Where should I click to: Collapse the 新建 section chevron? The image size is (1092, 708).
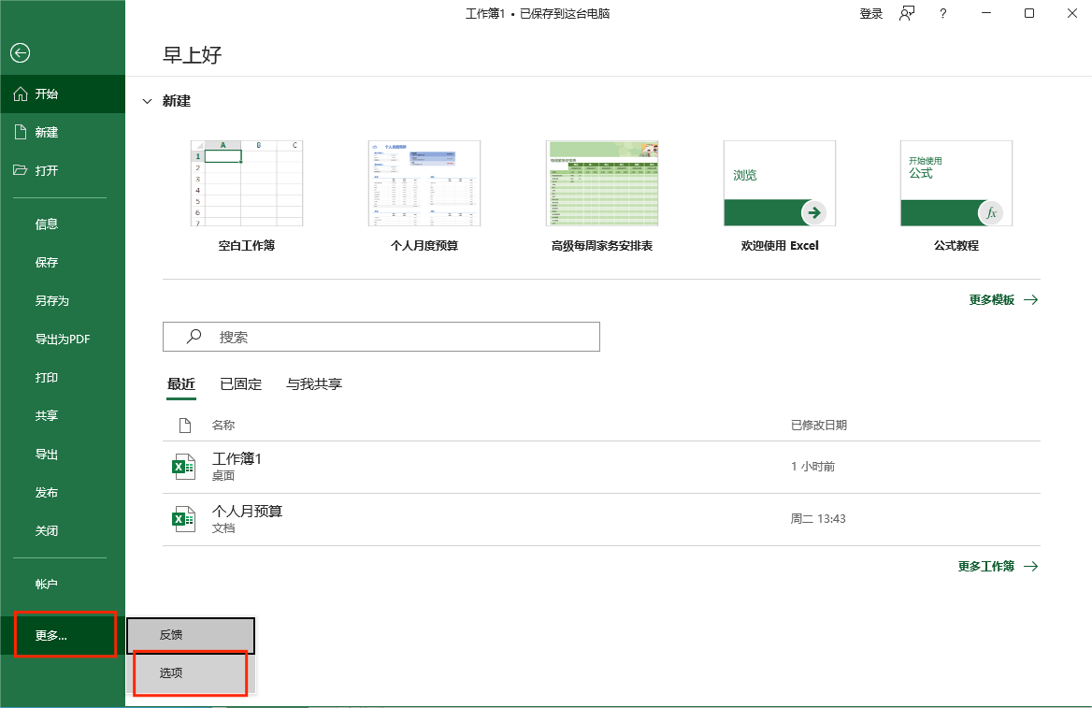point(147,101)
